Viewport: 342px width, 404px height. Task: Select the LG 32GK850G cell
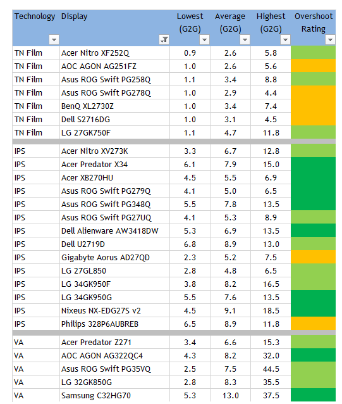[x=114, y=382]
